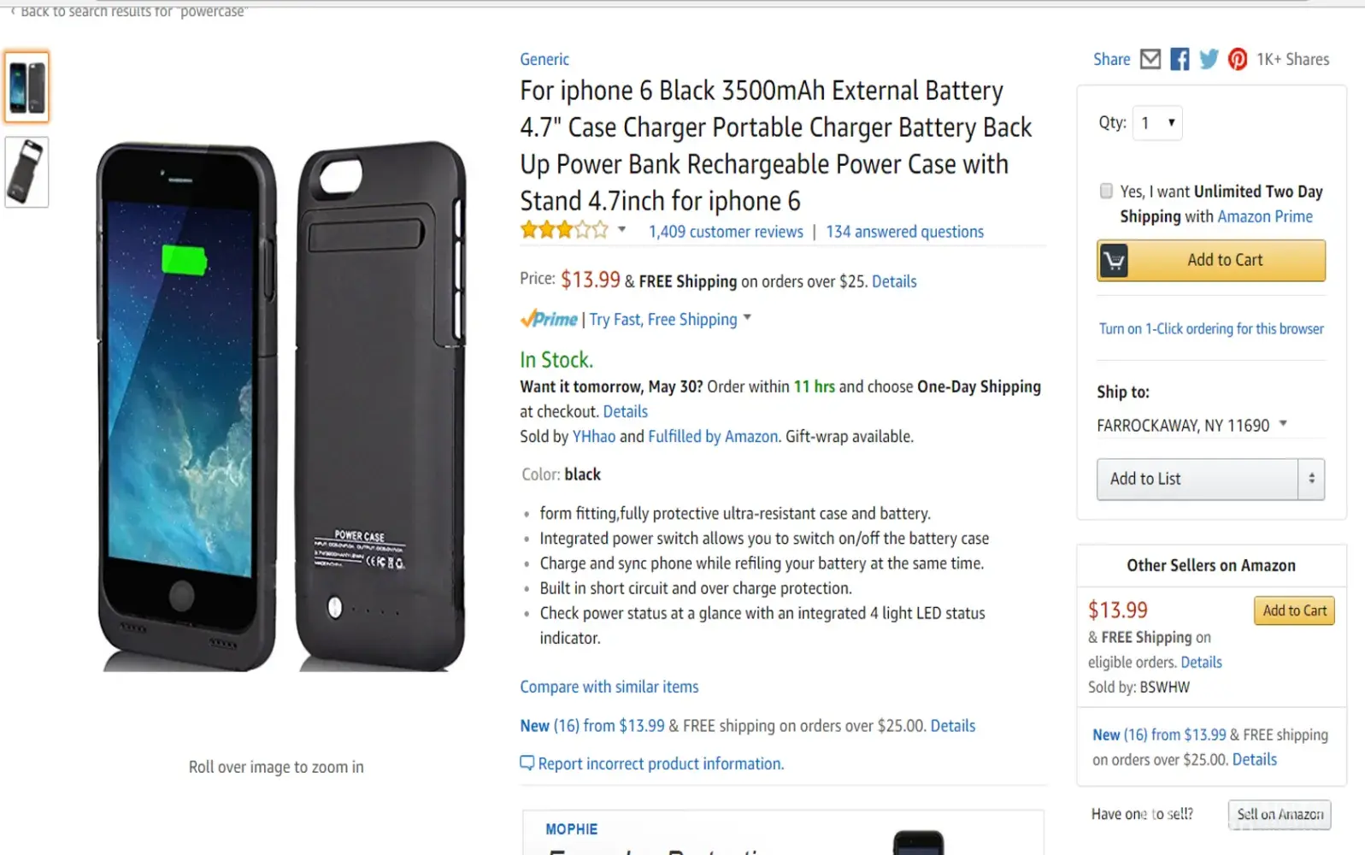Open the Qty quantity dropdown
1365x855 pixels.
click(1157, 123)
